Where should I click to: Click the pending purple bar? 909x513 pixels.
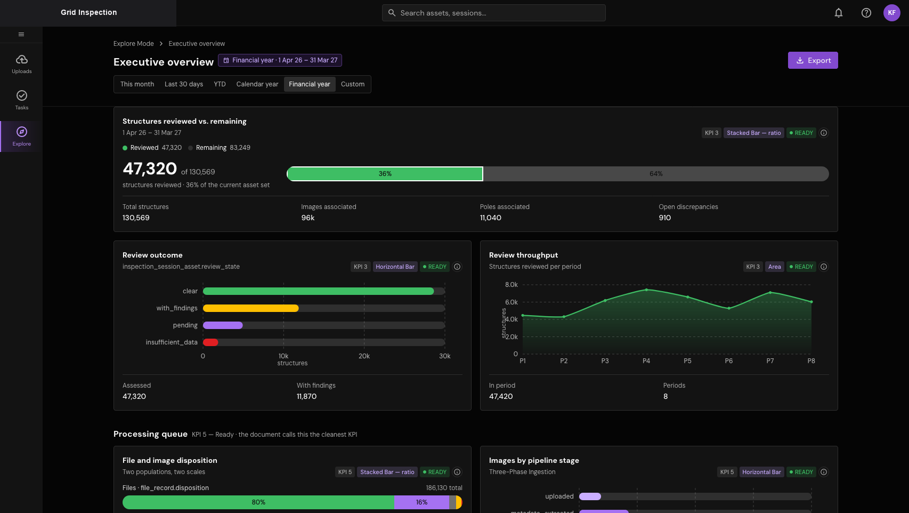223,325
